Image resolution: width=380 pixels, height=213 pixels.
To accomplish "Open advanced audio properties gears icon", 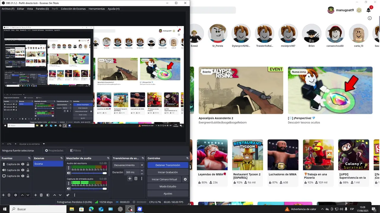I will (x=68, y=195).
